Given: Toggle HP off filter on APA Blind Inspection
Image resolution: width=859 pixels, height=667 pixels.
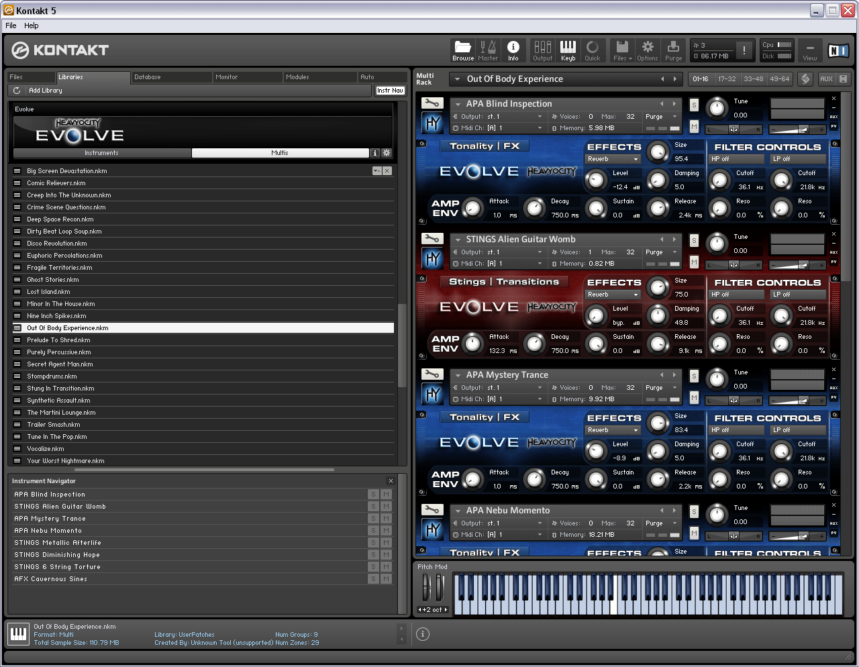Looking at the screenshot, I should (x=736, y=159).
